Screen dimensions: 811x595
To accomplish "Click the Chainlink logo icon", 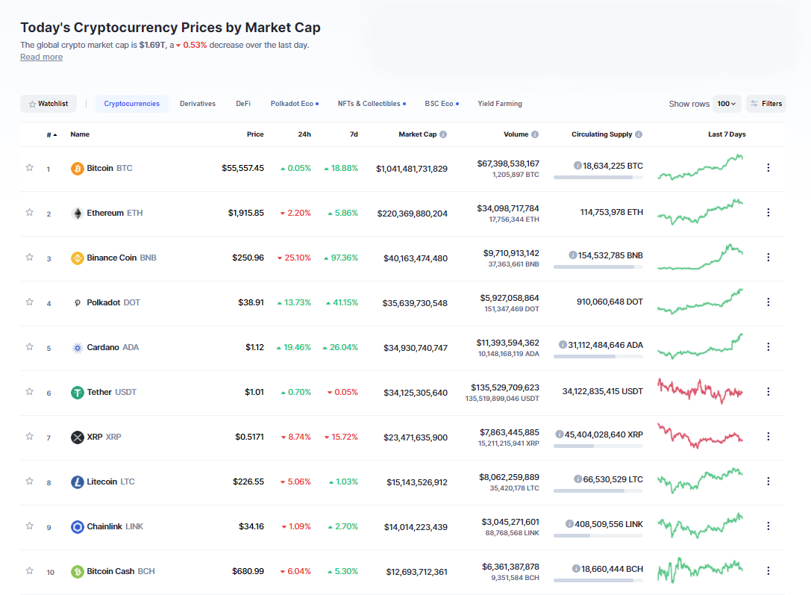I will pyautogui.click(x=77, y=527).
